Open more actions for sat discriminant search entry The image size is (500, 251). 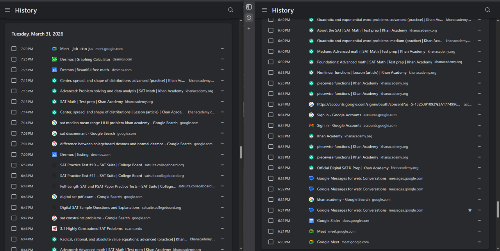pos(222,134)
